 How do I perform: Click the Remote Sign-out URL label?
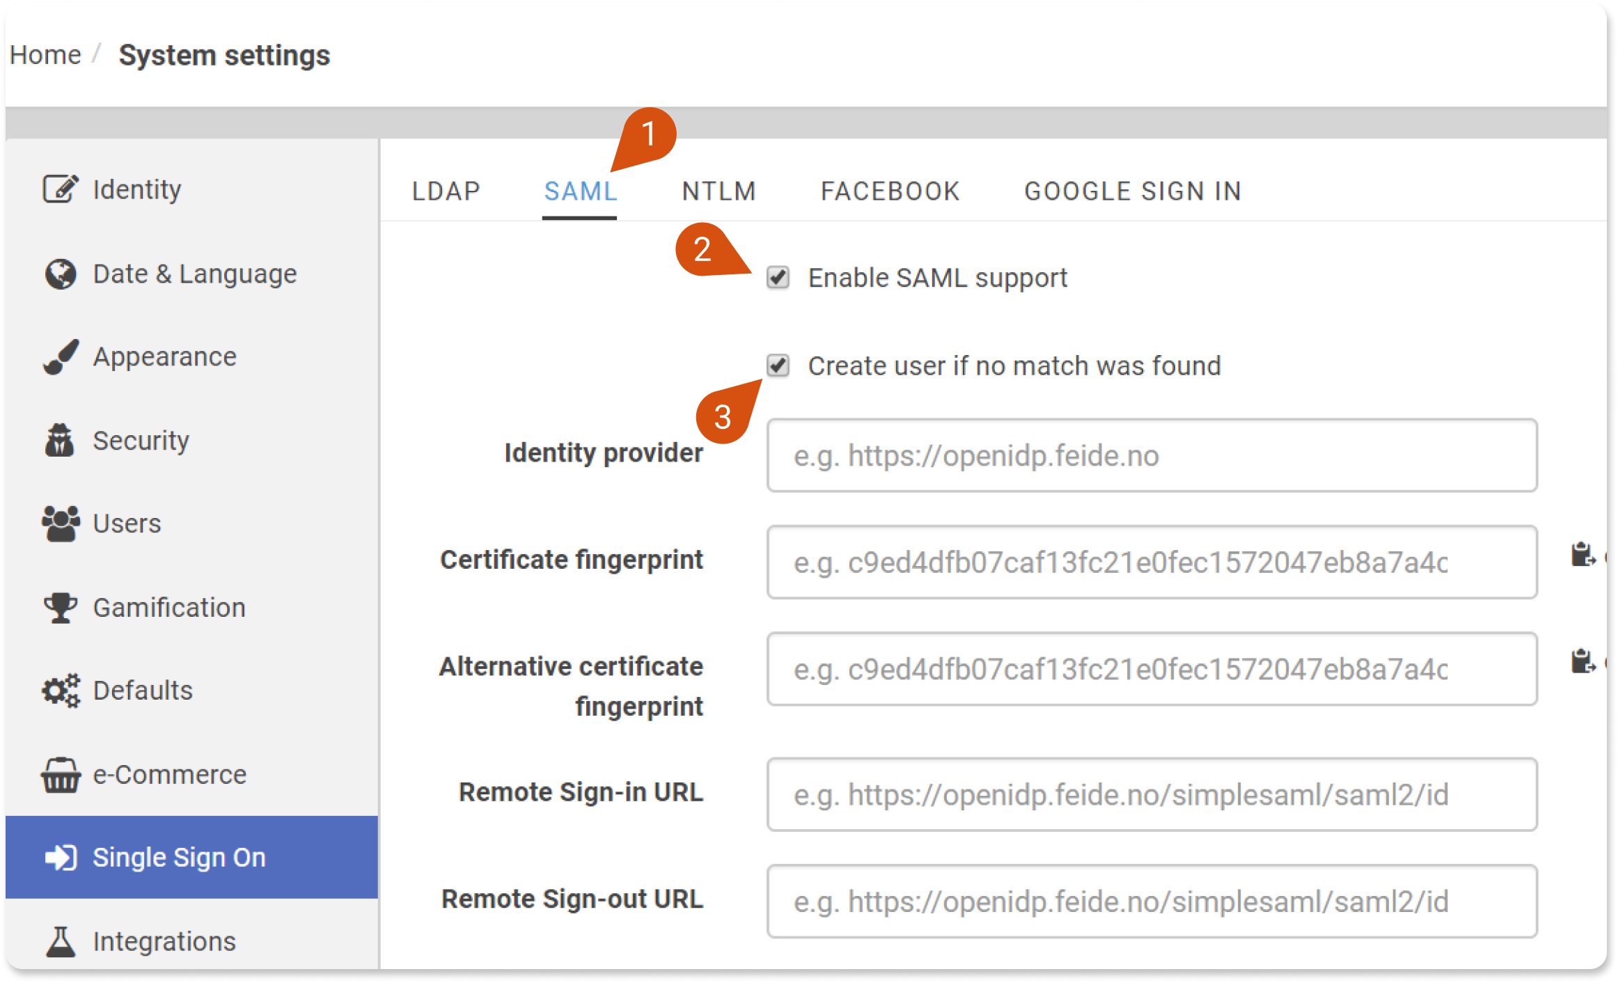tap(572, 899)
